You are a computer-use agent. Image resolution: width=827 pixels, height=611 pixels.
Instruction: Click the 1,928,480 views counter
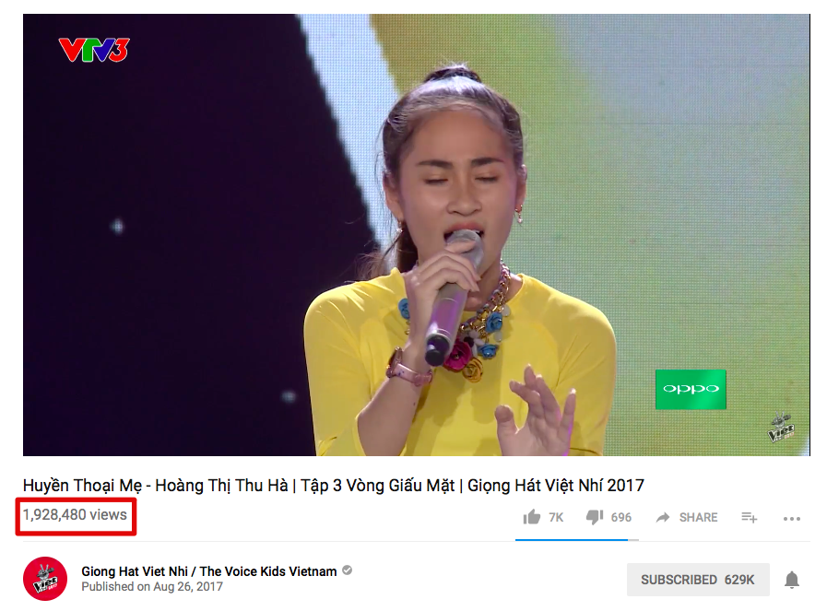pyautogui.click(x=75, y=515)
